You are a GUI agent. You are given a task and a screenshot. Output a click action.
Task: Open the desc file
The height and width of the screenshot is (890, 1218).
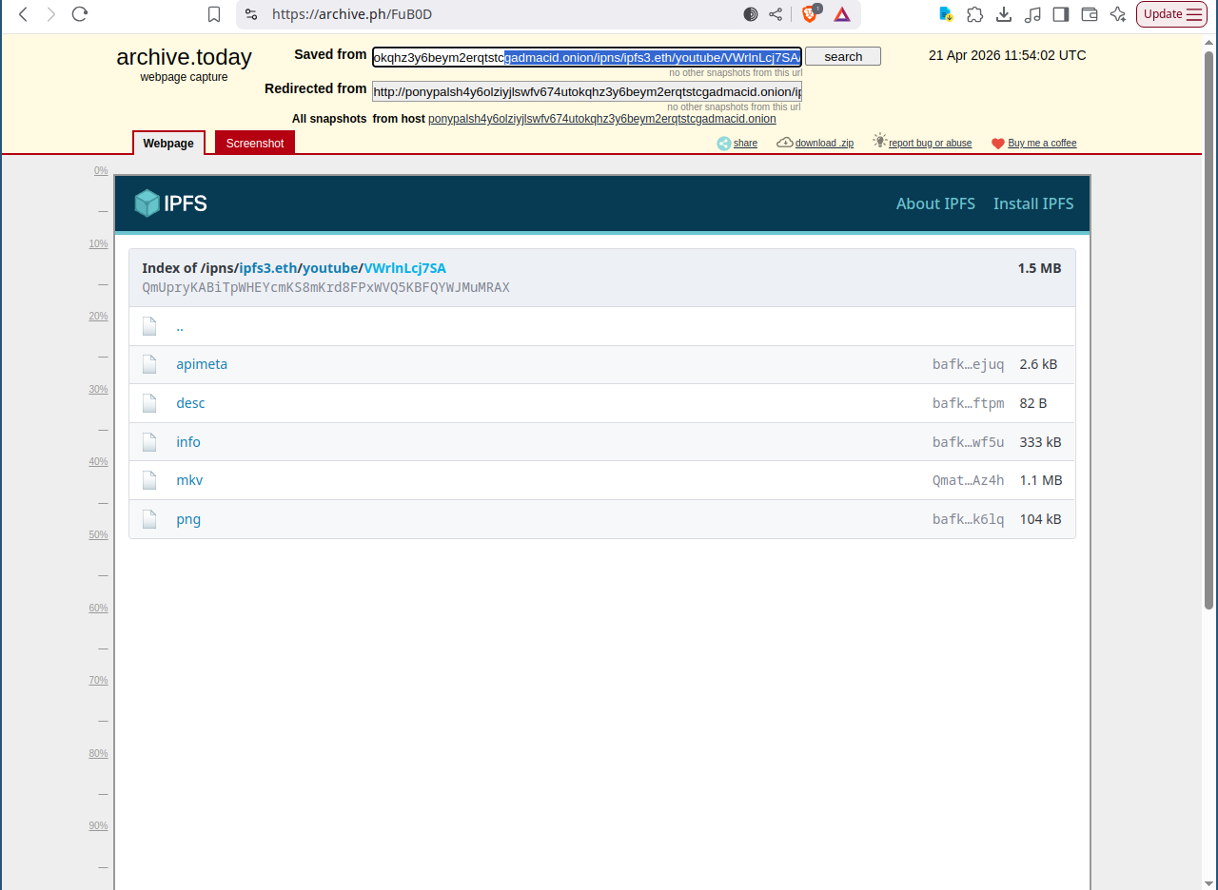pyautogui.click(x=190, y=403)
